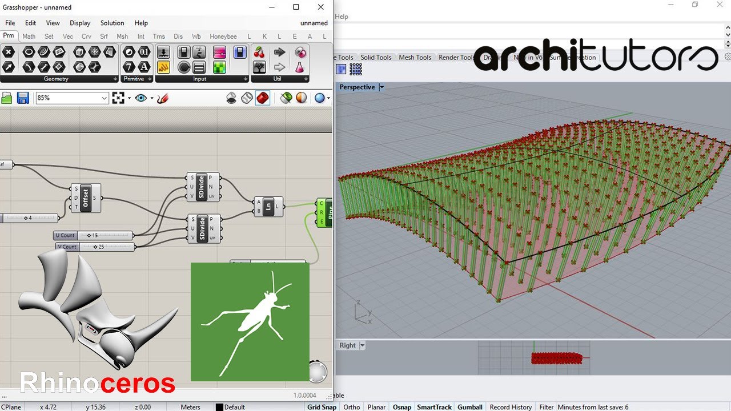Viewport: 731px width, 411px height.
Task: Open the Srf component tab
Action: pyautogui.click(x=104, y=37)
